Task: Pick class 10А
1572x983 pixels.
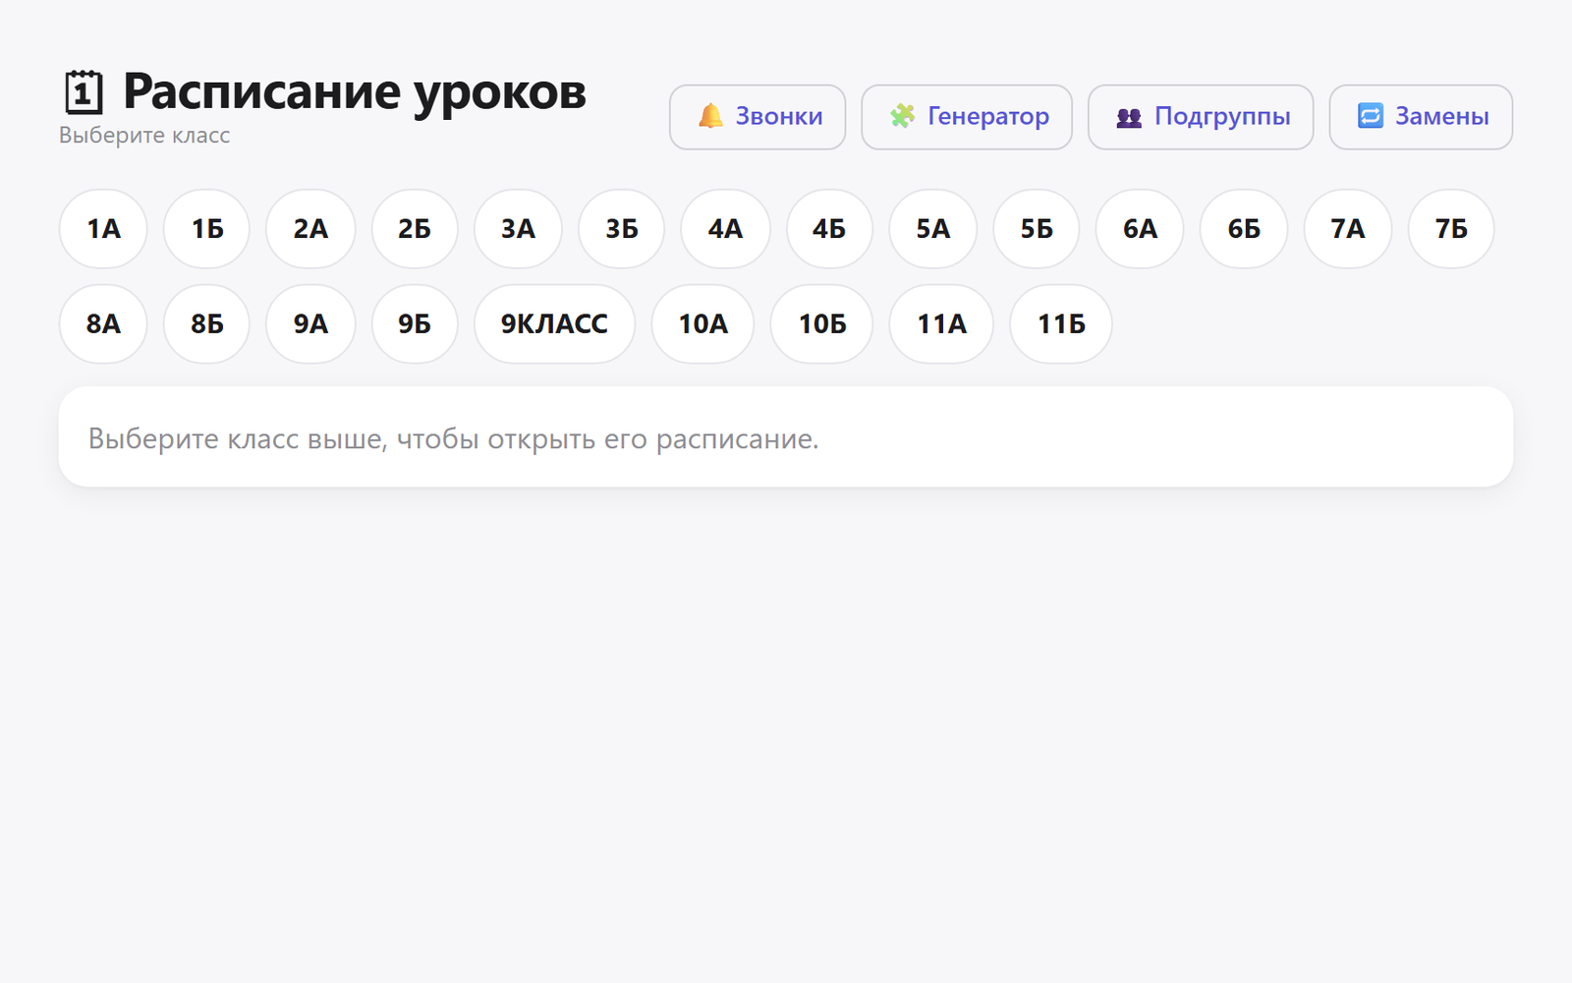Action: coord(702,324)
